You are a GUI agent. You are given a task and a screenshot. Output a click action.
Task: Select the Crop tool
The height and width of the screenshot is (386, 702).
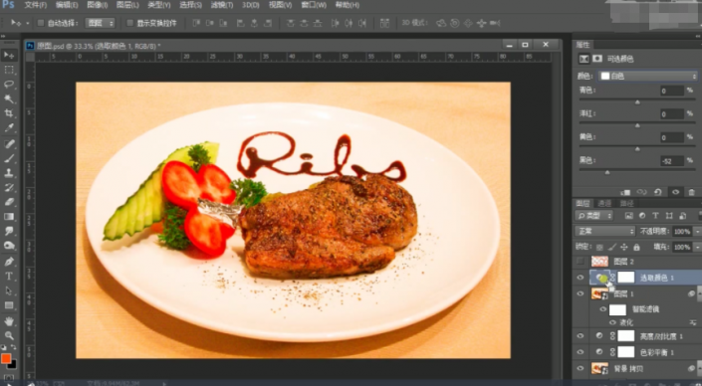[x=9, y=113]
